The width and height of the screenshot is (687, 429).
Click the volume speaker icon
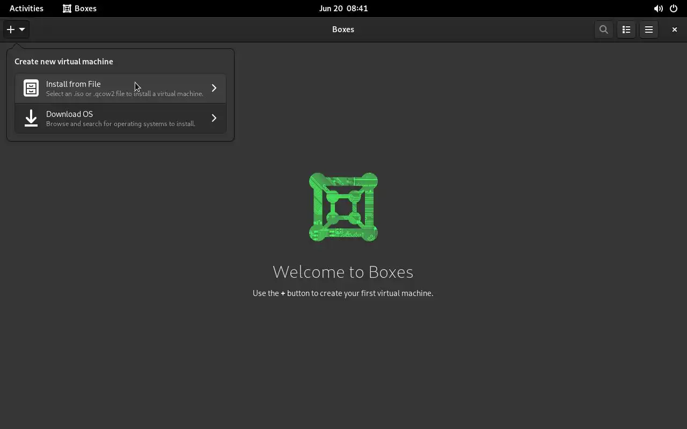click(x=658, y=9)
